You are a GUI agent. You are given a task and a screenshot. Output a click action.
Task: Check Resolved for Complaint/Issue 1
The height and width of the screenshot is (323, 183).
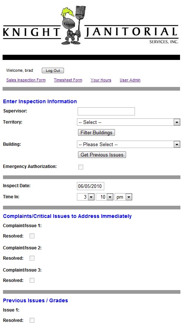click(32, 236)
